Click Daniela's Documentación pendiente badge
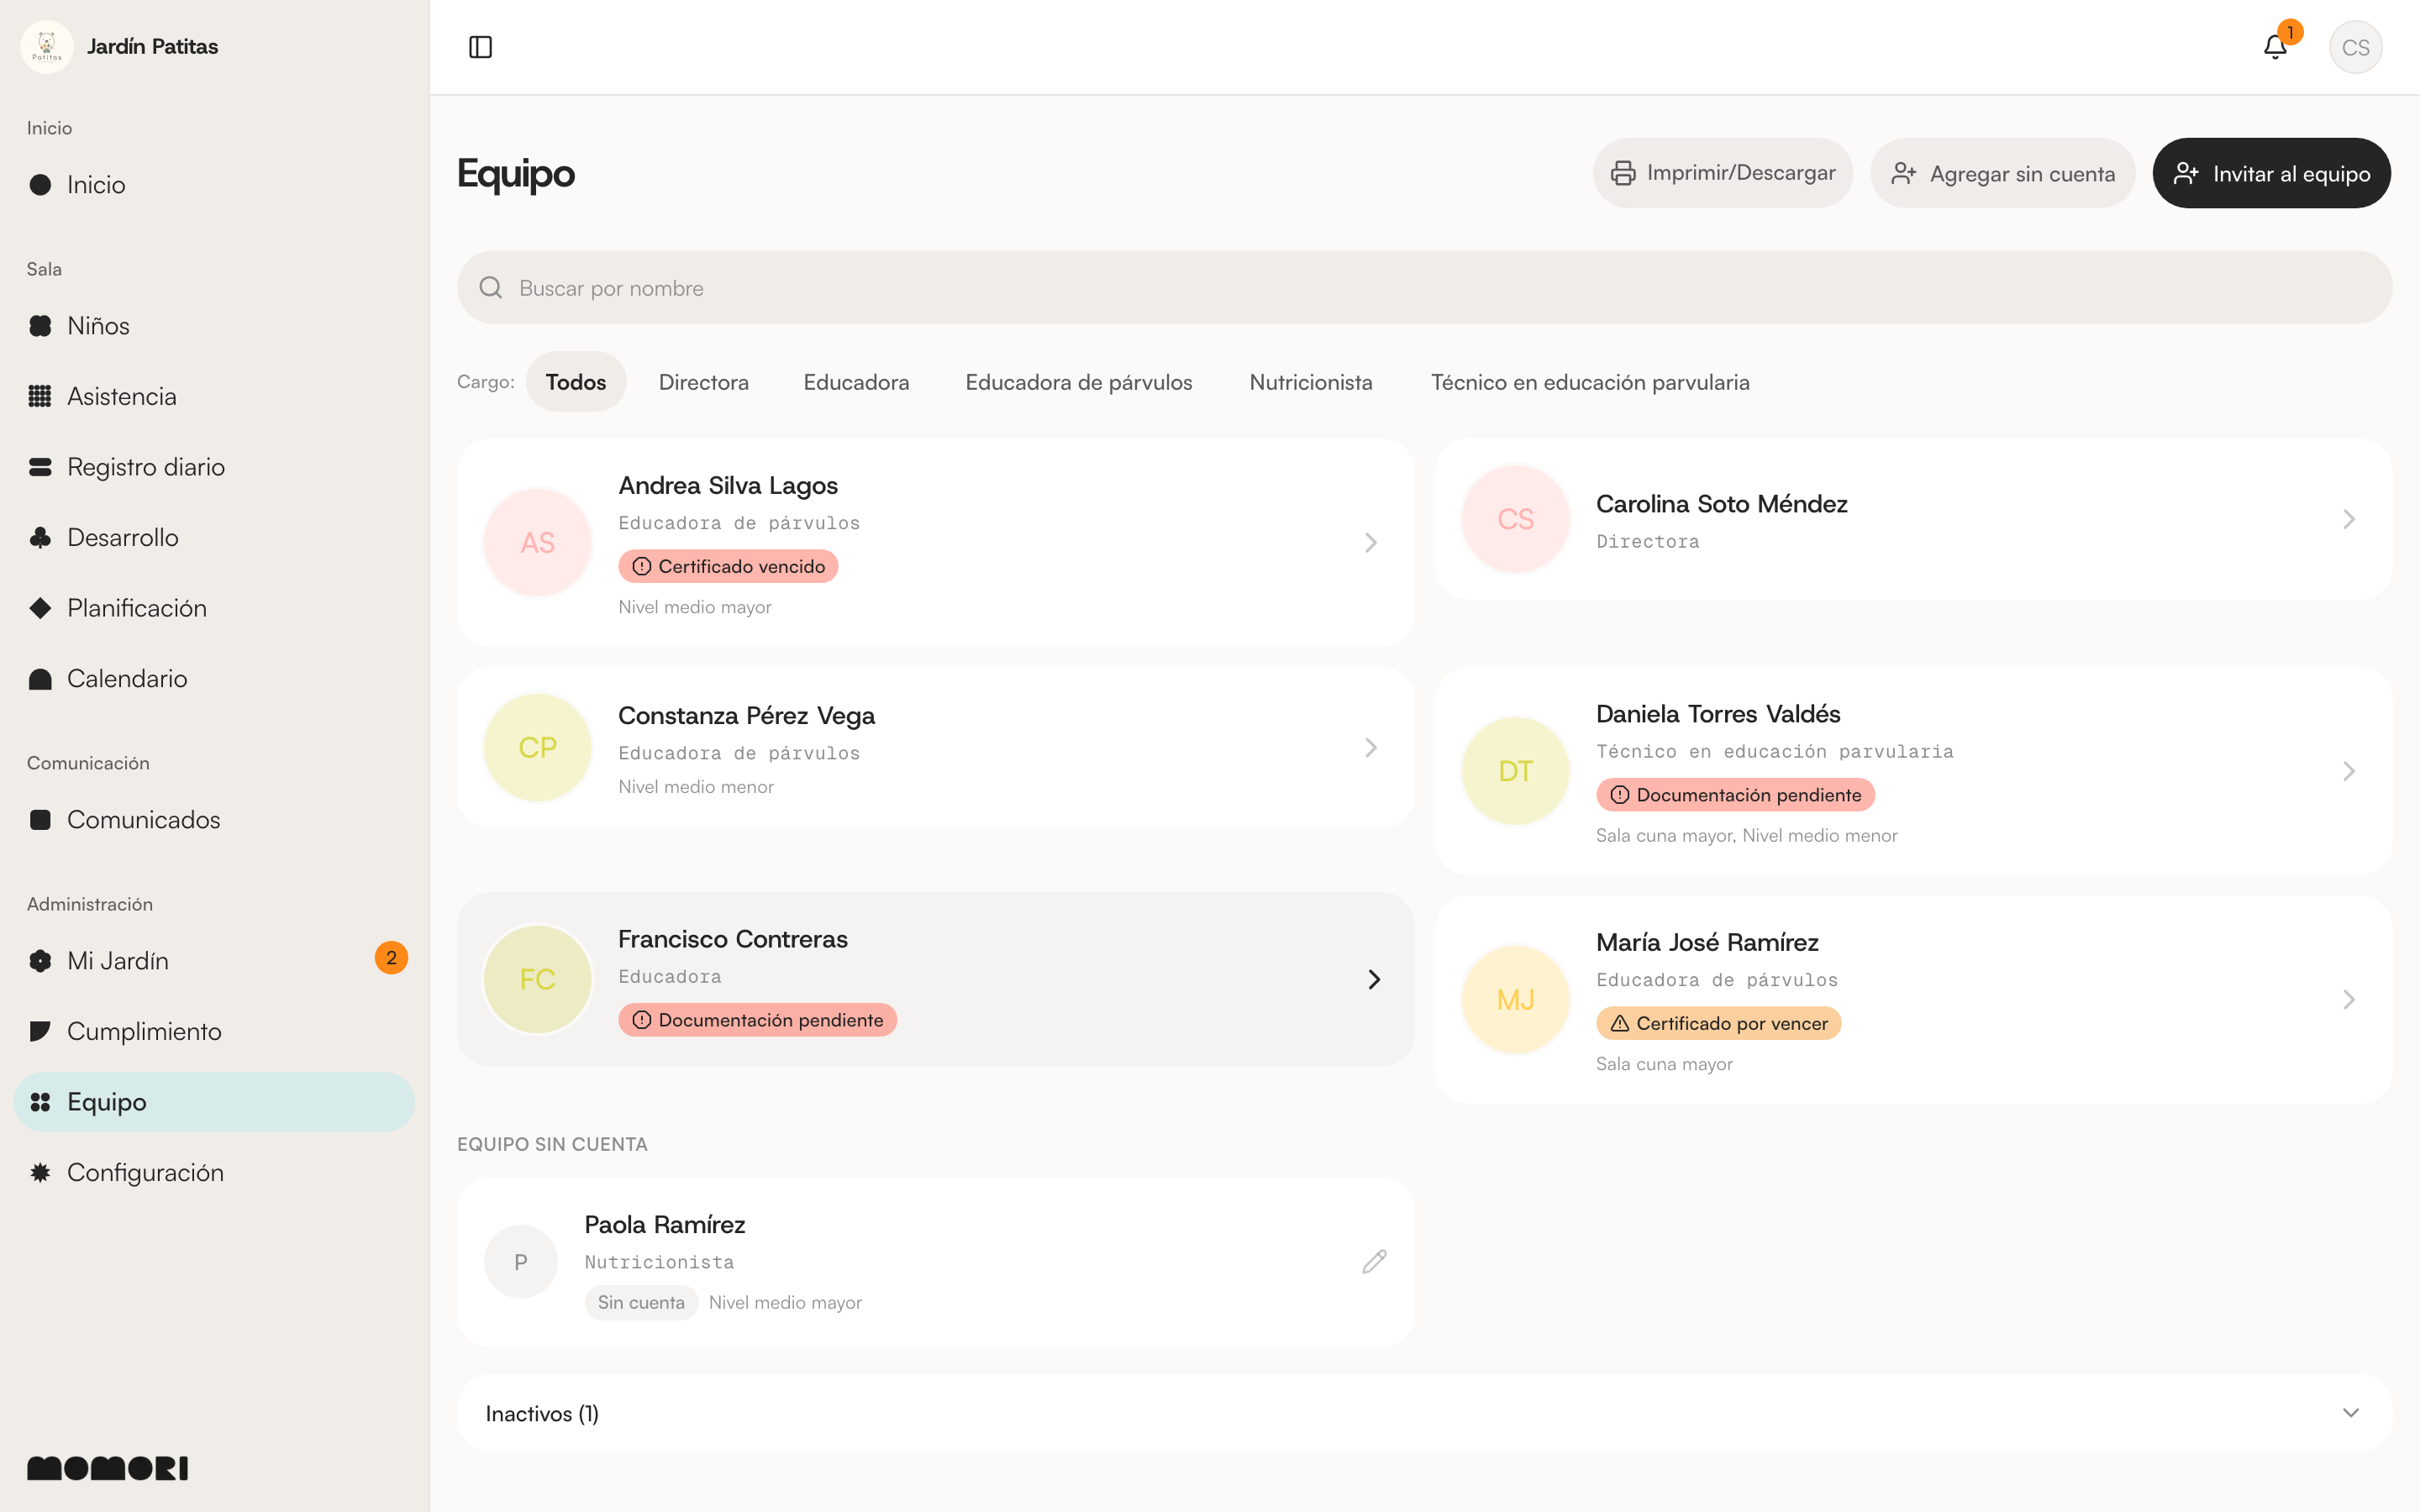 [x=1735, y=795]
